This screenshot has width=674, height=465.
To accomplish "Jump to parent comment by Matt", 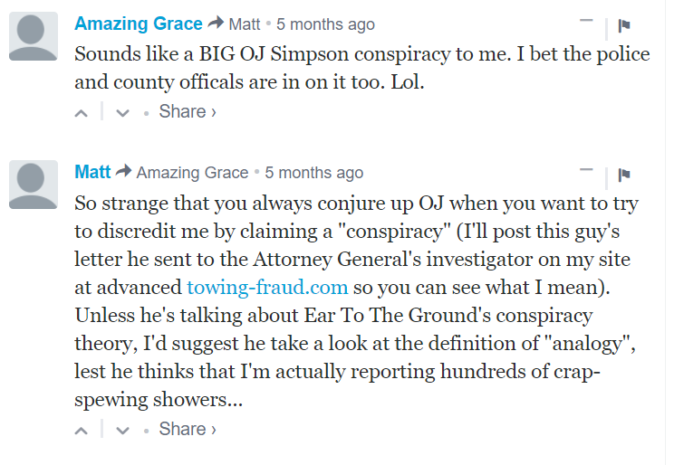I will click(x=245, y=24).
